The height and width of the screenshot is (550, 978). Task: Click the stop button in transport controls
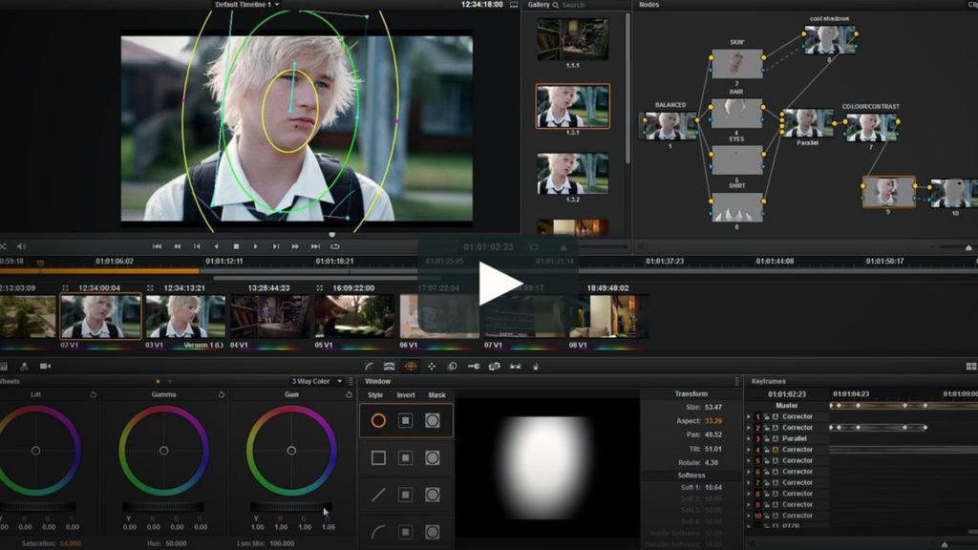pyautogui.click(x=237, y=245)
